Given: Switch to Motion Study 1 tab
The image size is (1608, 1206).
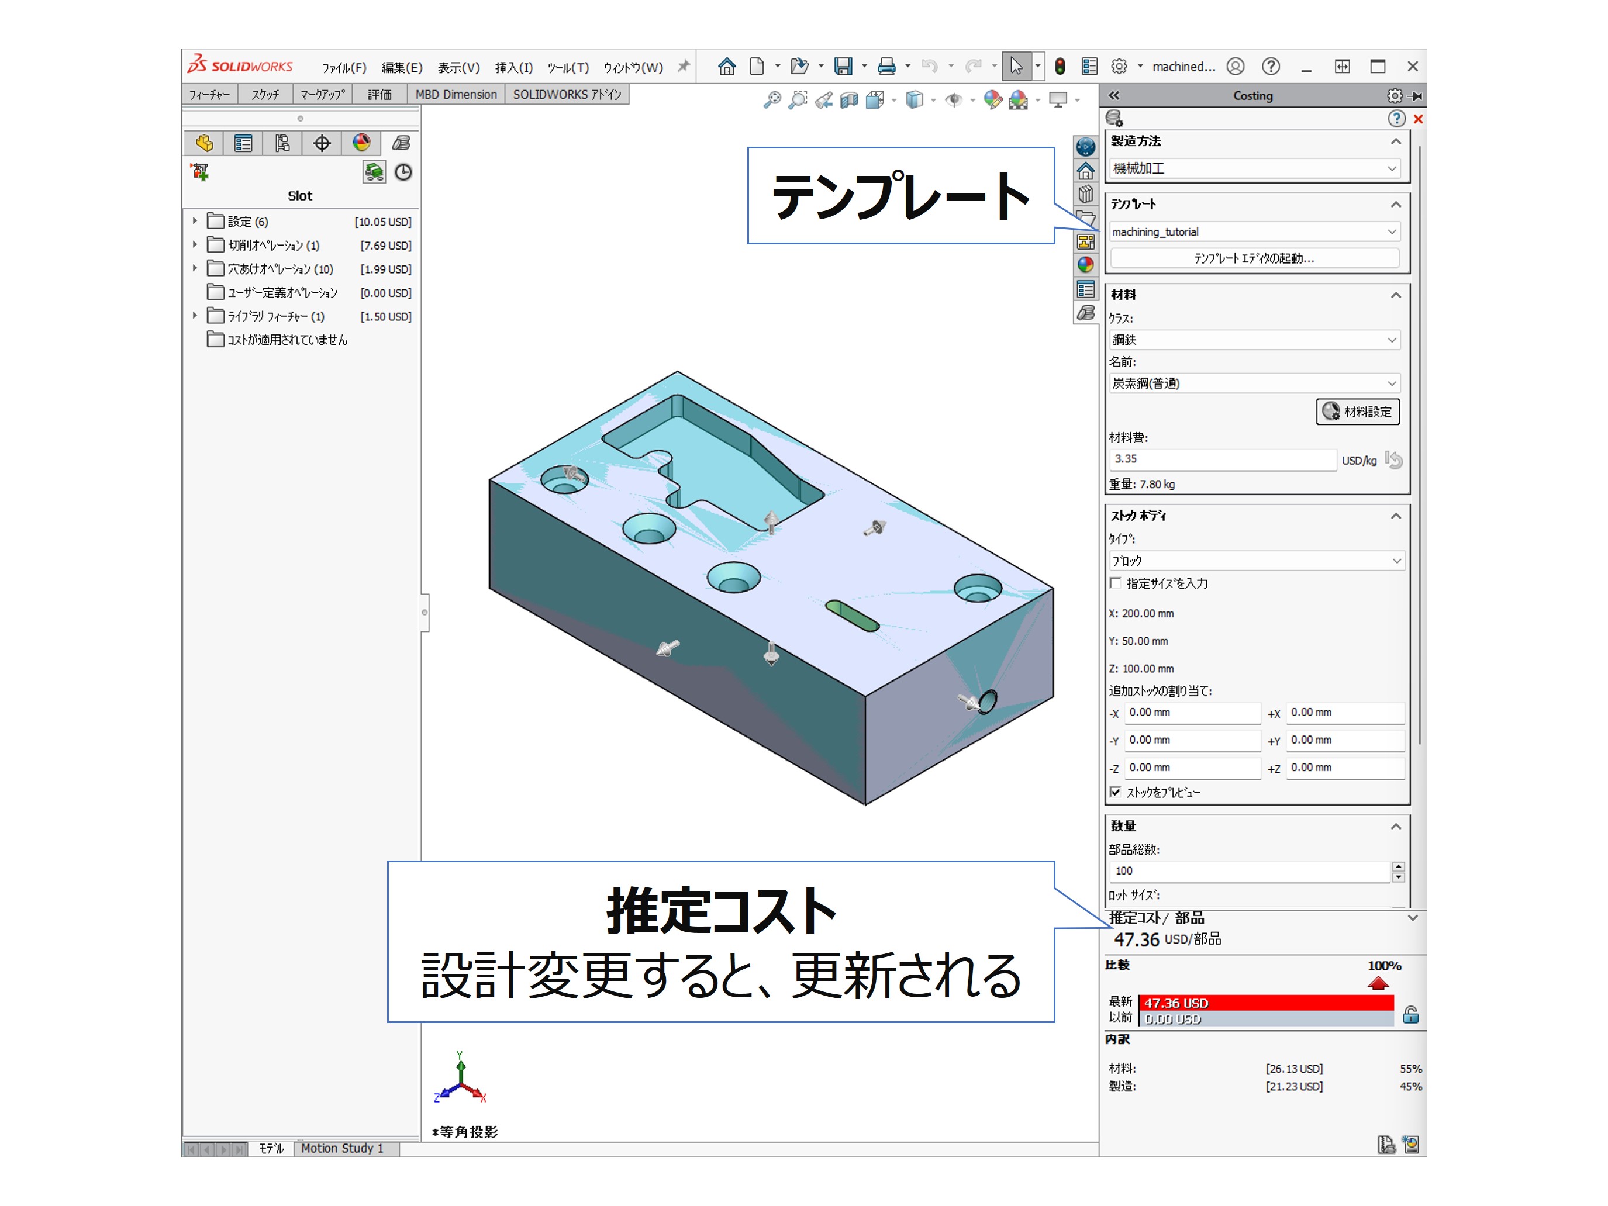Looking at the screenshot, I should click(341, 1148).
